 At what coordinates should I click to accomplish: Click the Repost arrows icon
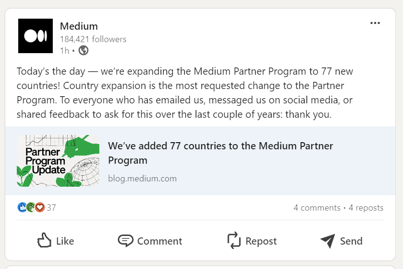[234, 240]
